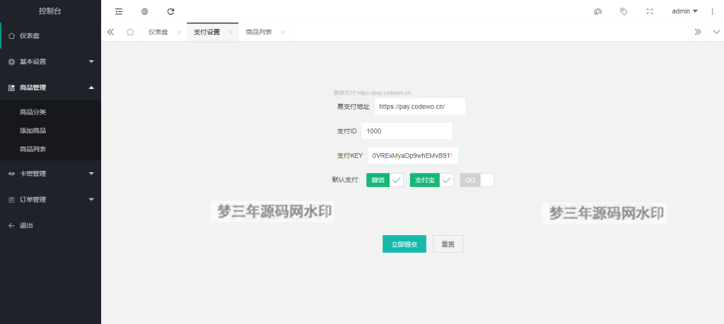
Task: Go to the home tab icon
Action: click(x=130, y=32)
